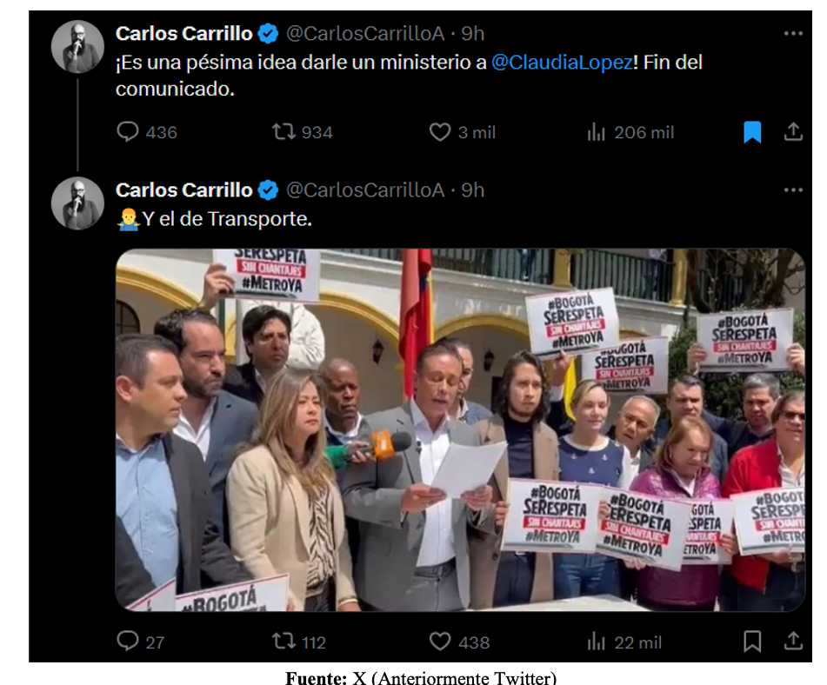View analytics showing 206 mil views
Image resolution: width=827 pixels, height=685 pixels.
click(596, 132)
